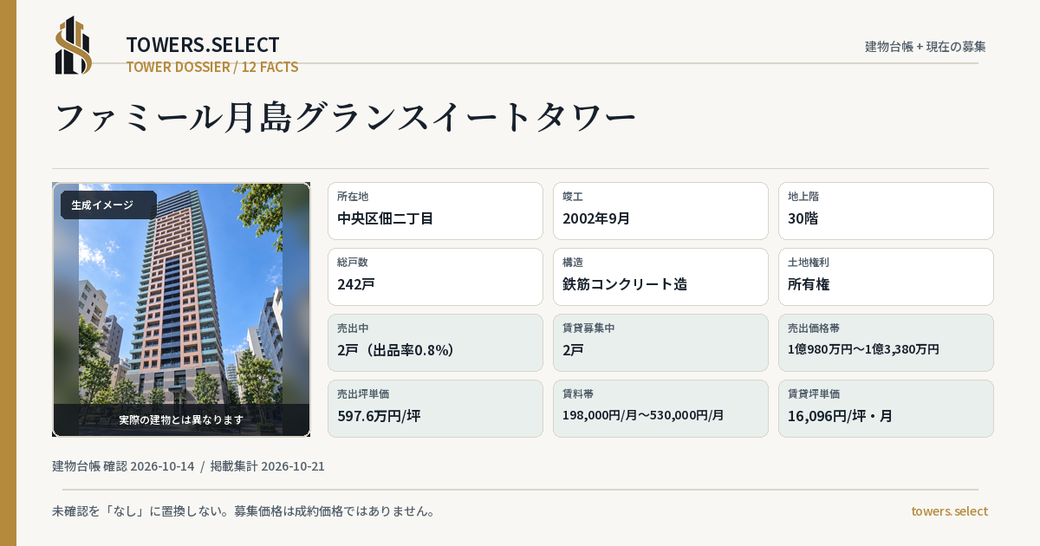The image size is (1040, 546).
Task: Select the value '2戸（出品率0.8%）'
Action: [x=396, y=350]
